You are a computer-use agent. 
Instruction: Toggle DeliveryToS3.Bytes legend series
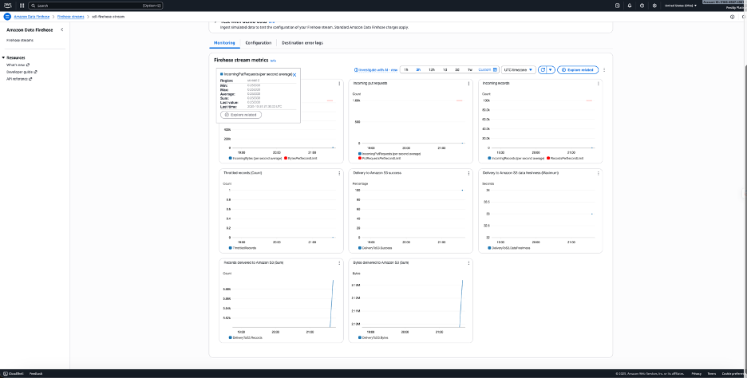click(x=373, y=337)
